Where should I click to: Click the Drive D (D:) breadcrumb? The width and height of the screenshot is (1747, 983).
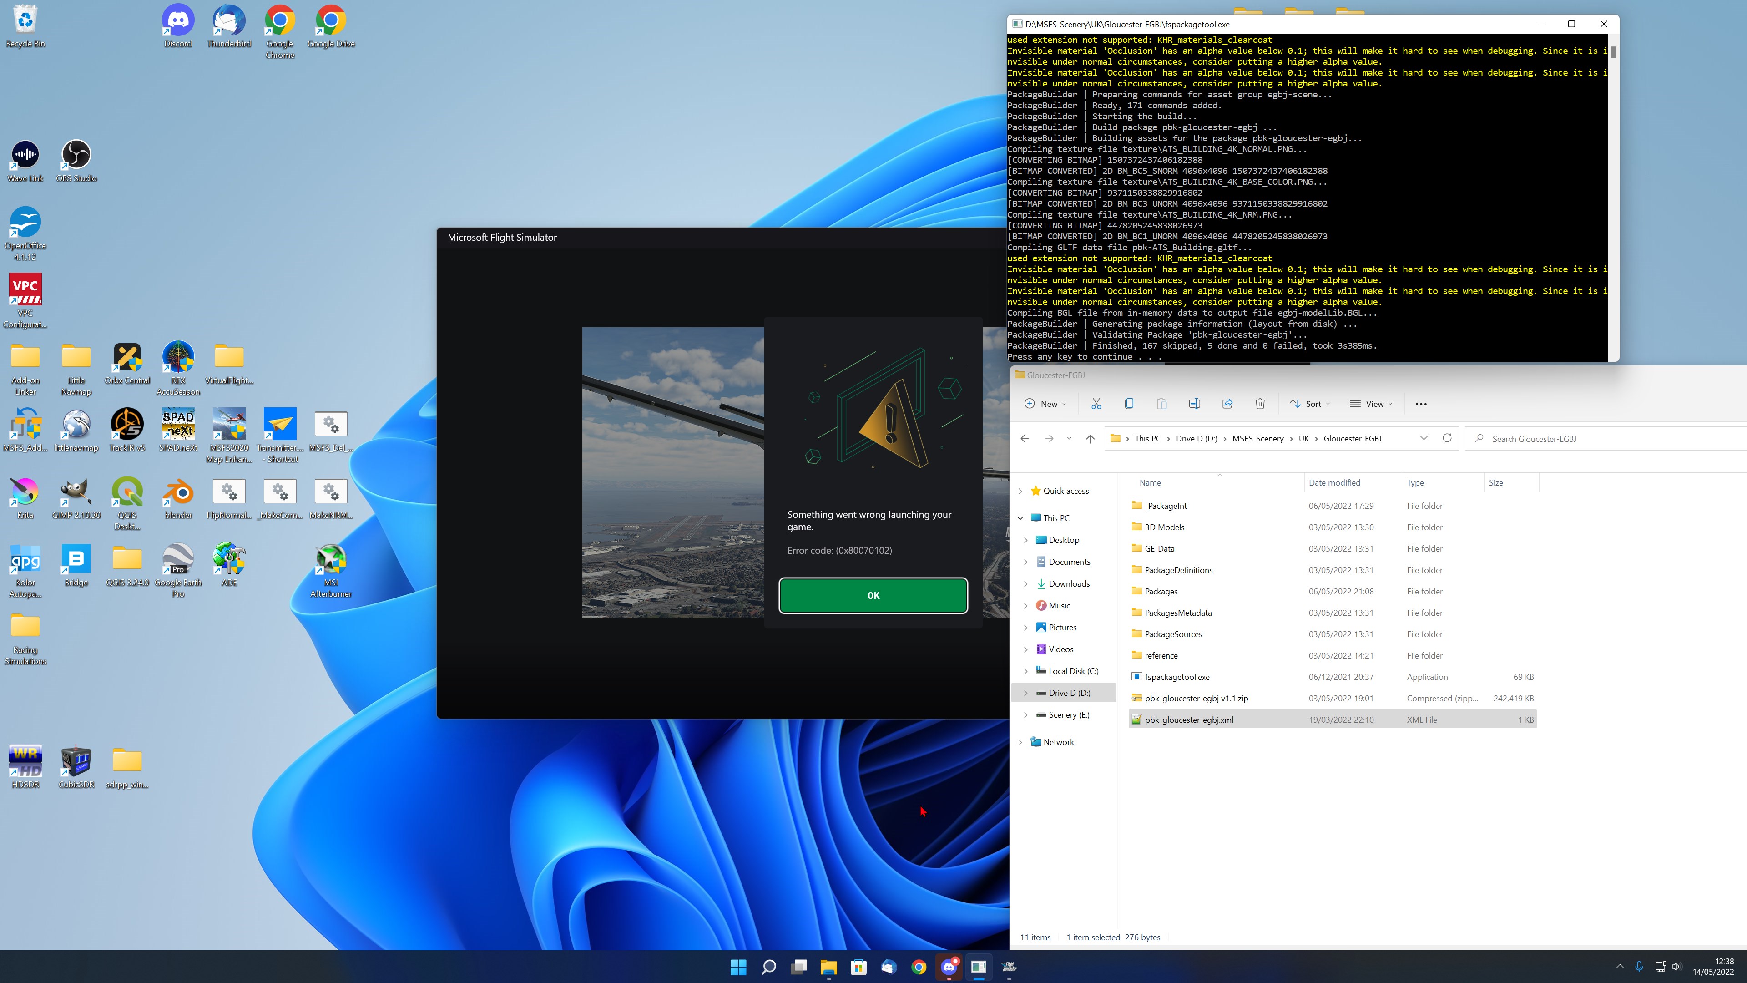pos(1197,438)
